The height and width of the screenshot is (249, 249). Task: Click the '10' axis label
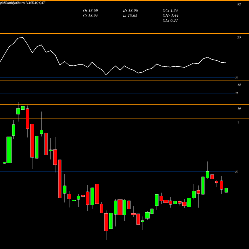click(239, 109)
